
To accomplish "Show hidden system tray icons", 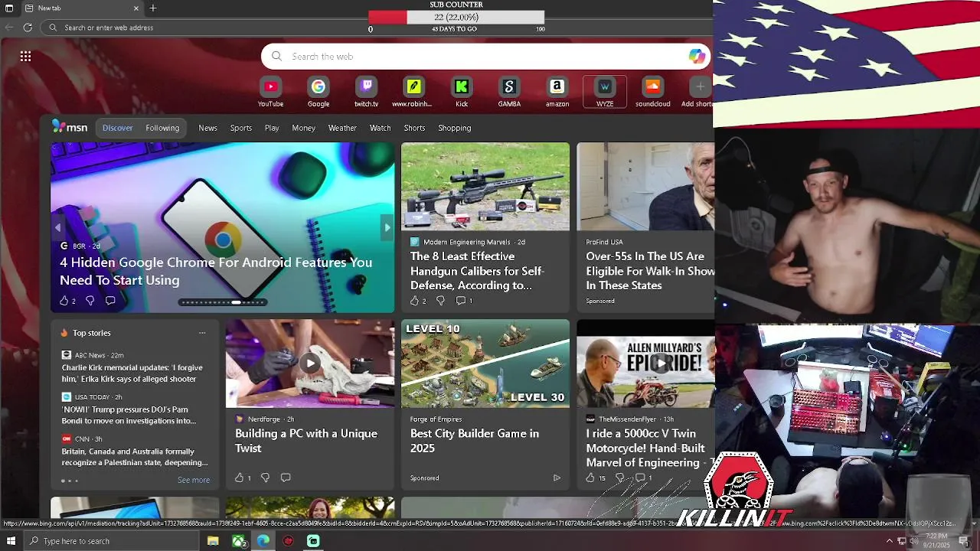I will [889, 541].
